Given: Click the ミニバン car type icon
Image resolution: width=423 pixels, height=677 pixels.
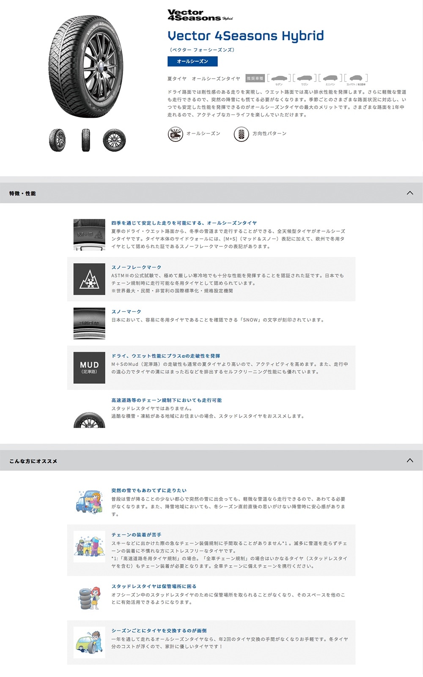Looking at the screenshot, I should tap(330, 79).
